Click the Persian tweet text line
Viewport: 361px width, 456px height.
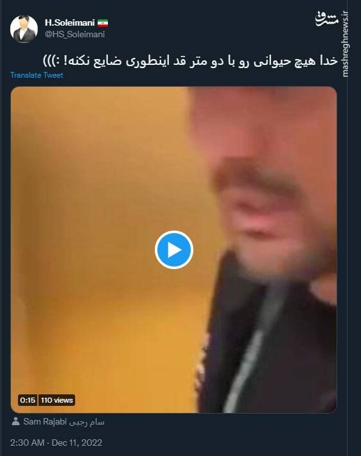click(x=190, y=61)
